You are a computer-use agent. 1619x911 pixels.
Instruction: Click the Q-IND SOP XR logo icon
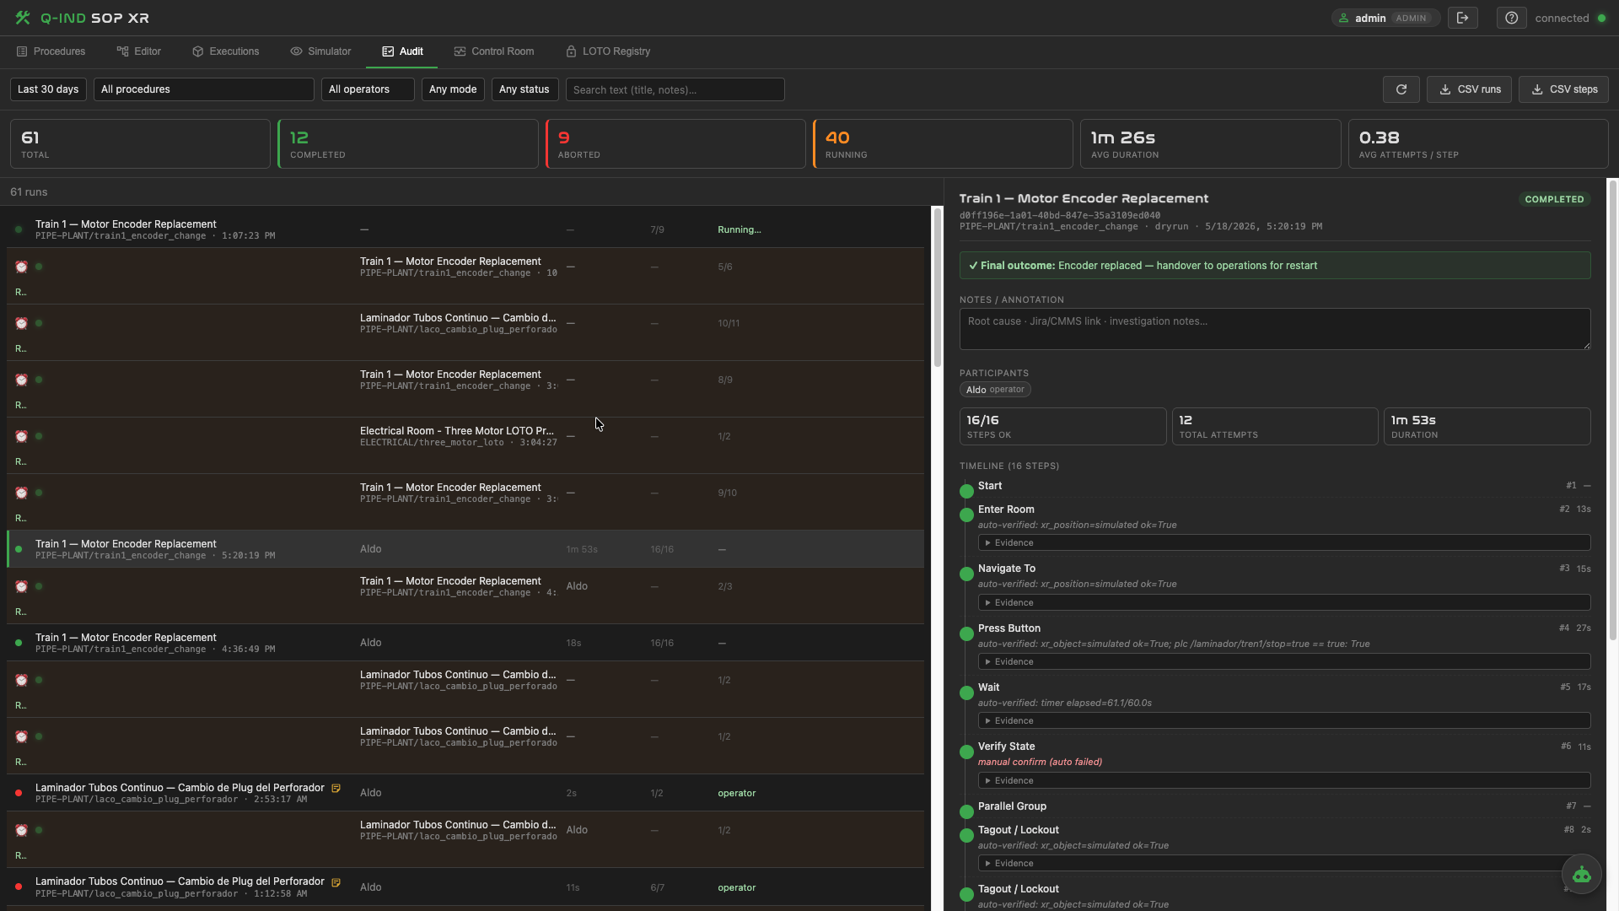click(x=23, y=18)
